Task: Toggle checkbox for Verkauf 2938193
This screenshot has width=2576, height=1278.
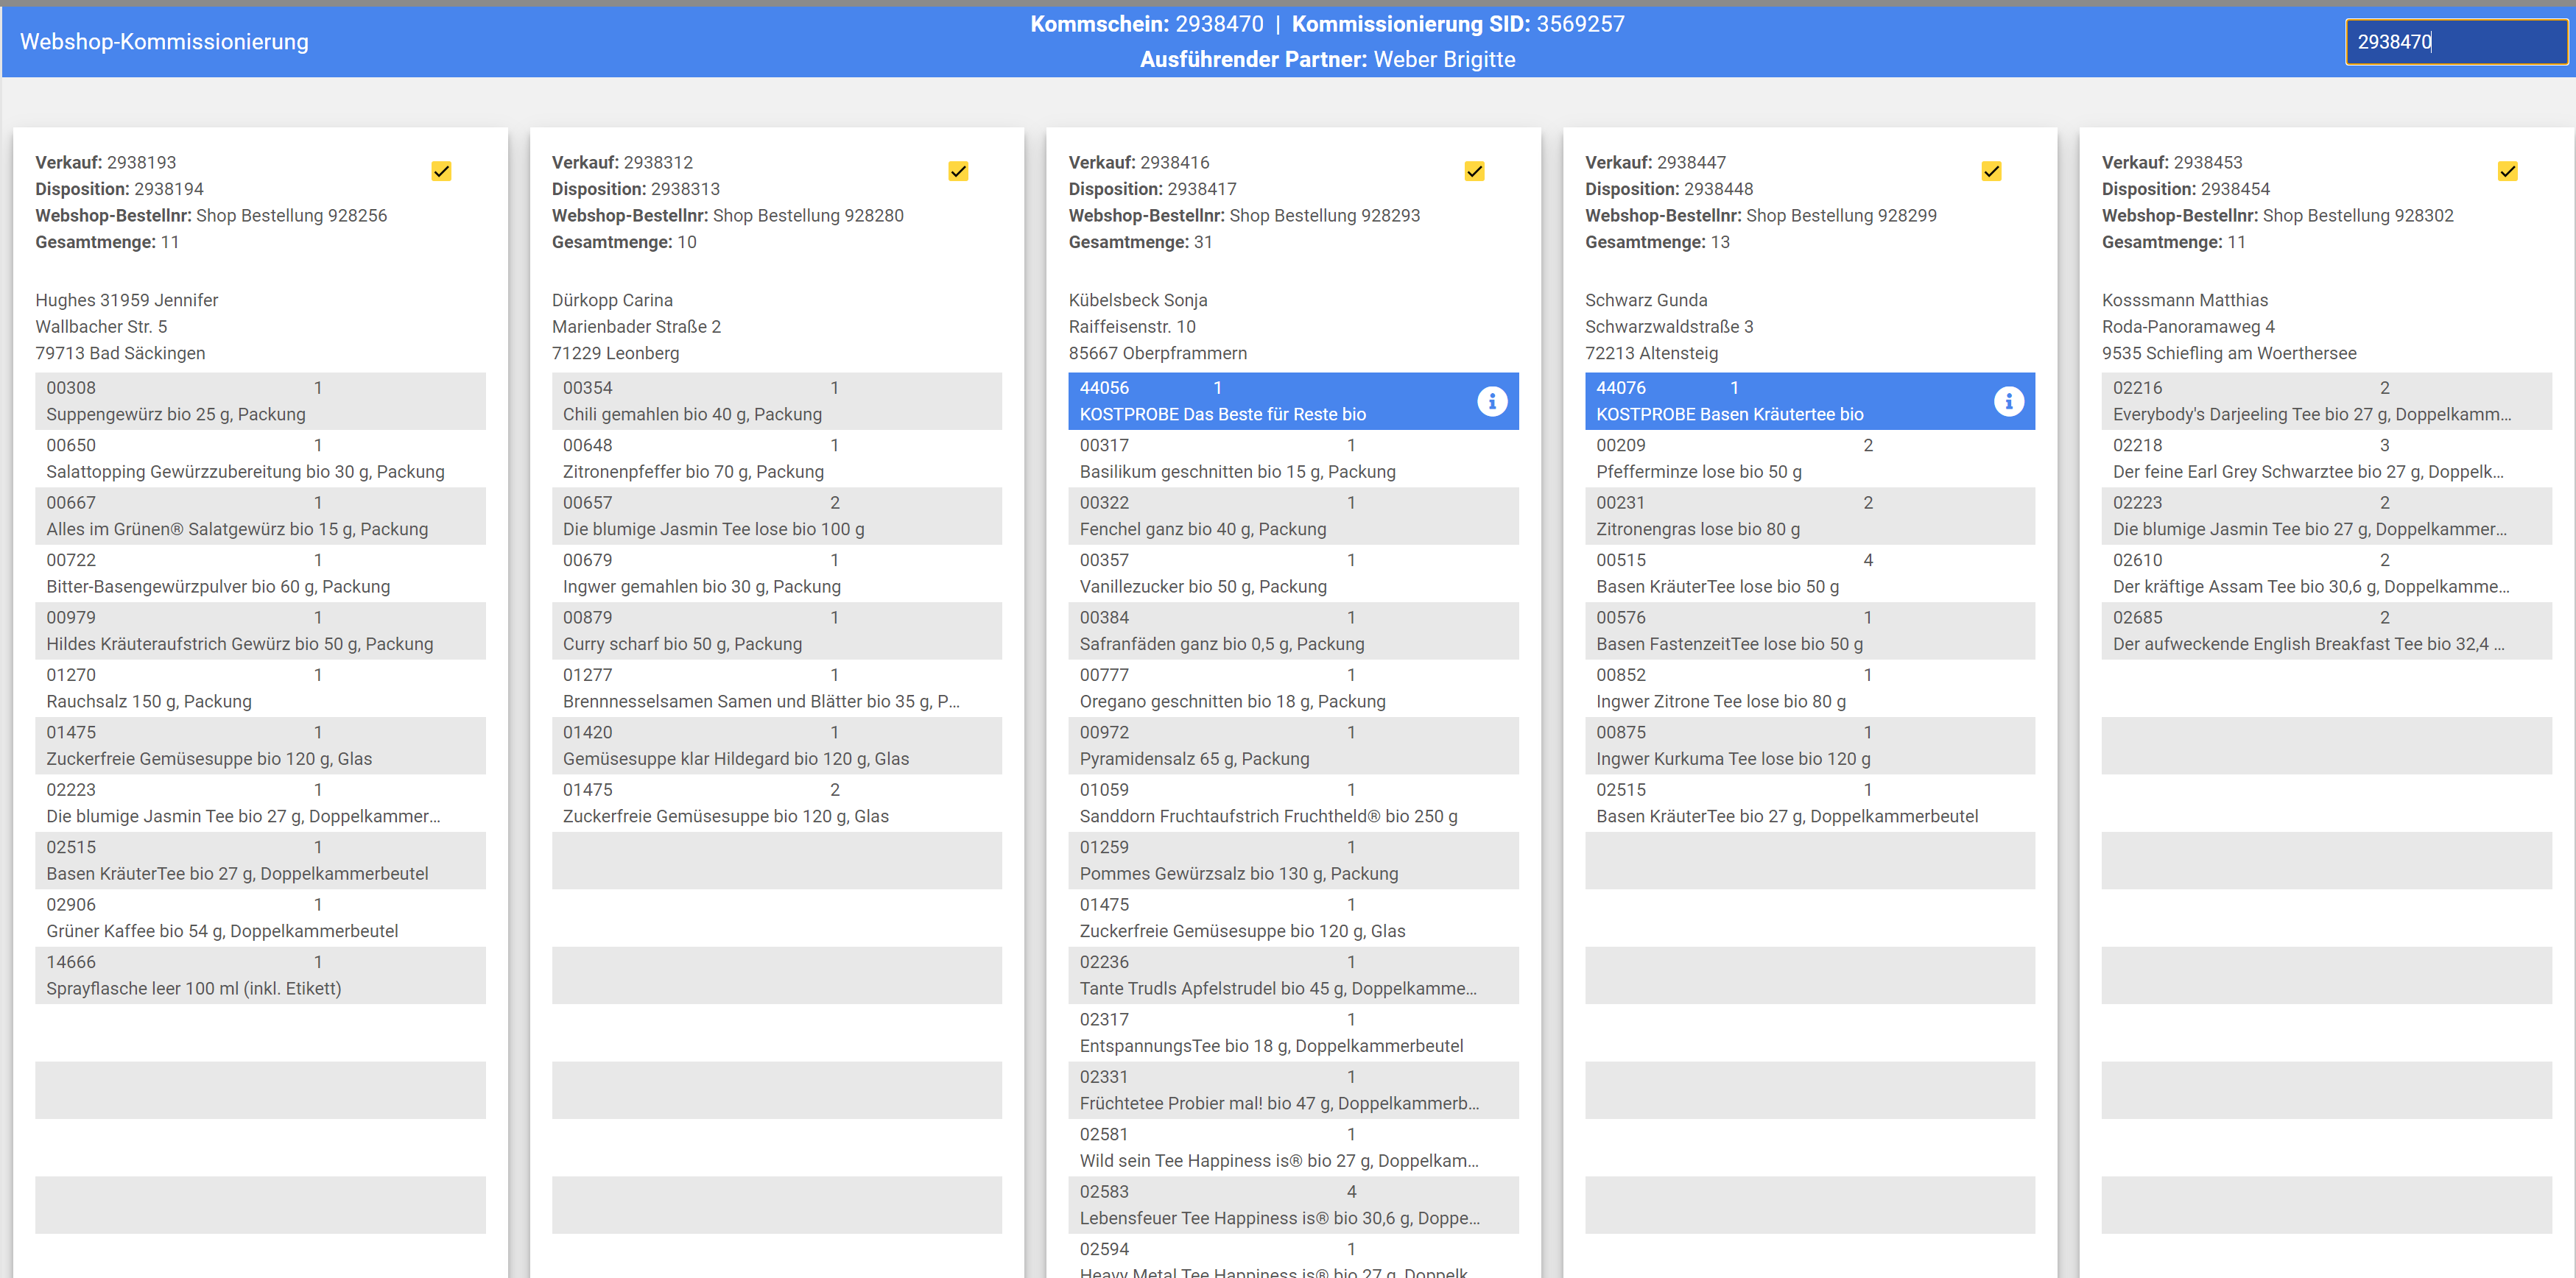Action: pos(441,171)
